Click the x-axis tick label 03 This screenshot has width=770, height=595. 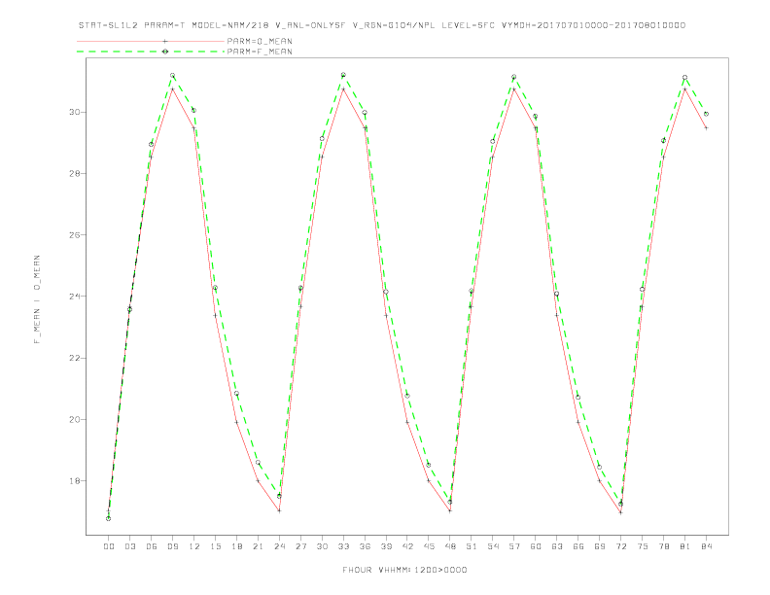[x=129, y=546]
